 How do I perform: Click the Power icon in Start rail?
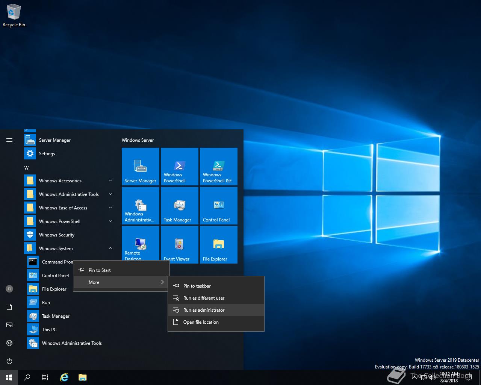coord(9,361)
